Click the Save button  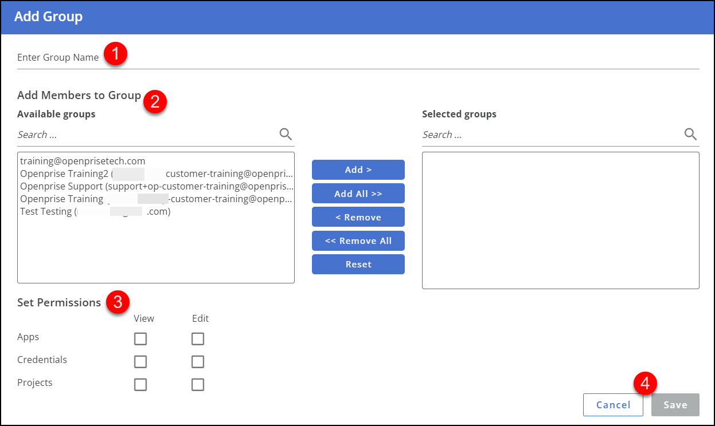coord(675,404)
